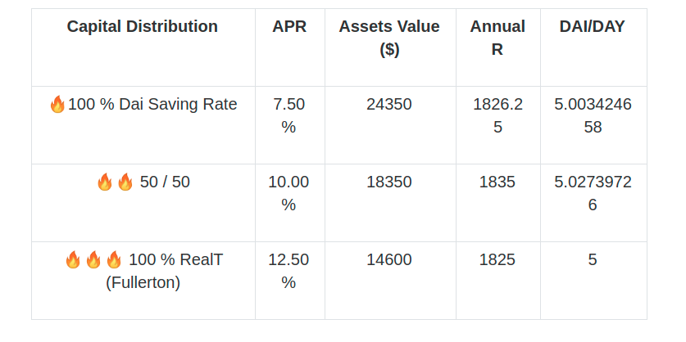686x342 pixels.
Task: Select the 100 % Dai Saving Rate text
Action: click(x=152, y=105)
